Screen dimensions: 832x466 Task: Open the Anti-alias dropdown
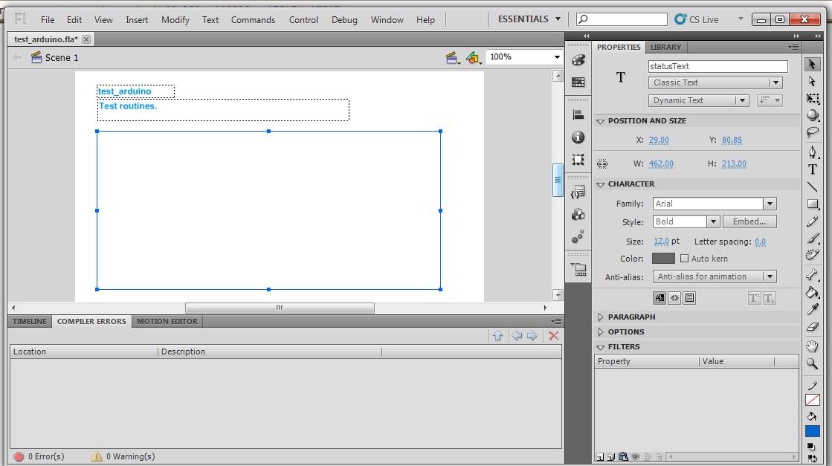tap(715, 276)
